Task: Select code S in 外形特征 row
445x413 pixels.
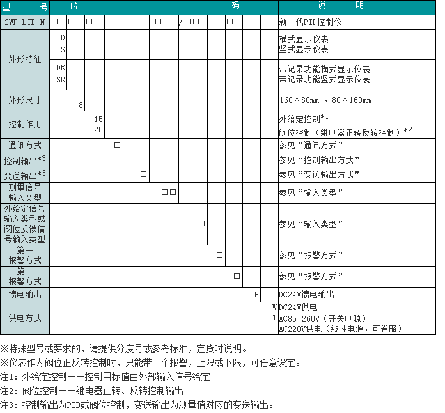Action: pos(63,50)
